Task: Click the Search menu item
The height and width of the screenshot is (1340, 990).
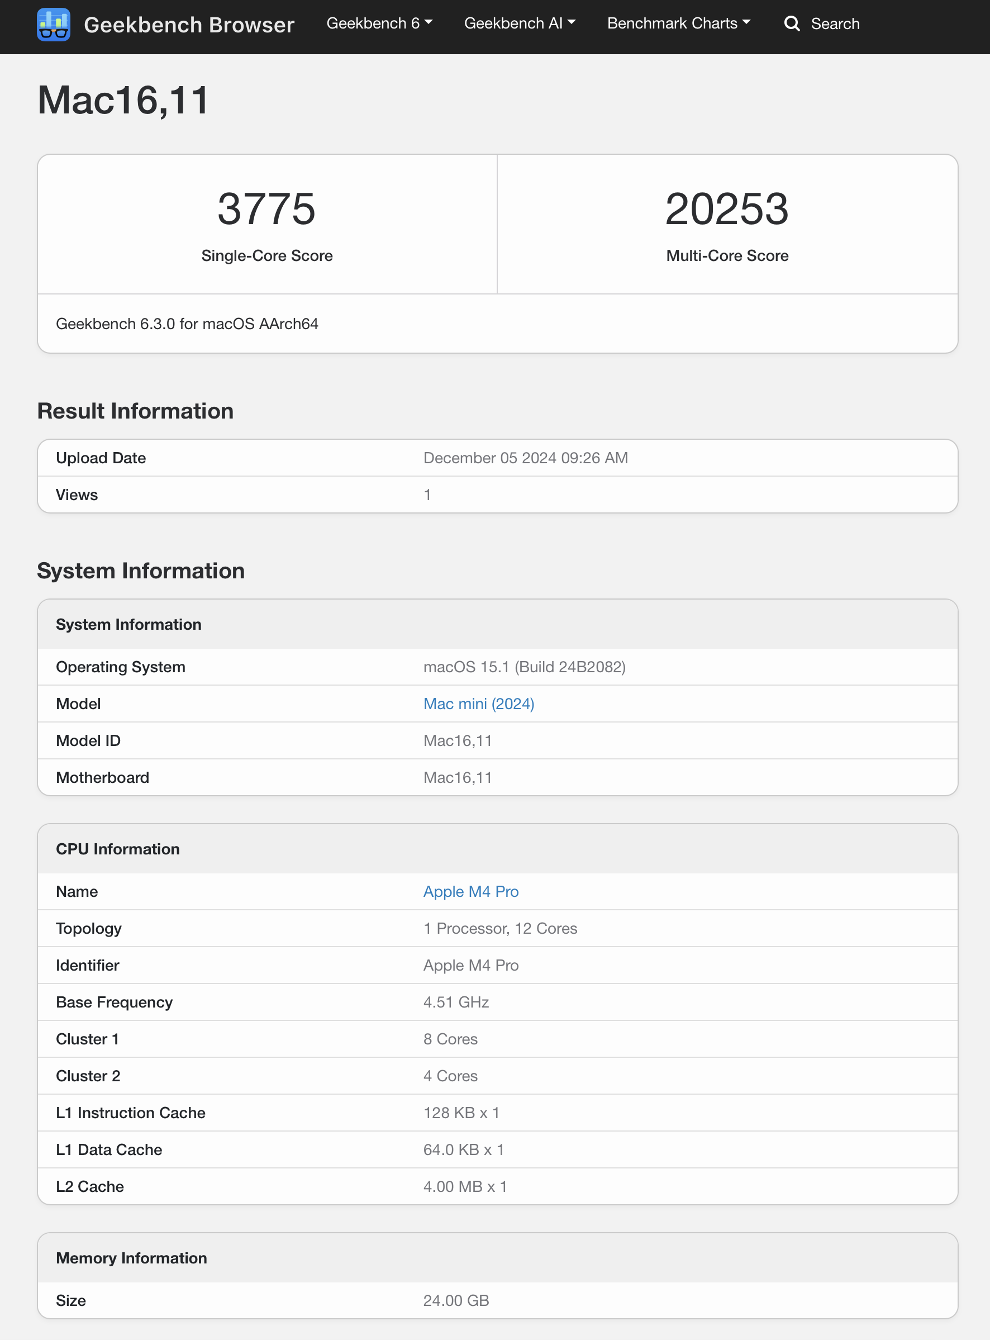Action: click(x=835, y=23)
